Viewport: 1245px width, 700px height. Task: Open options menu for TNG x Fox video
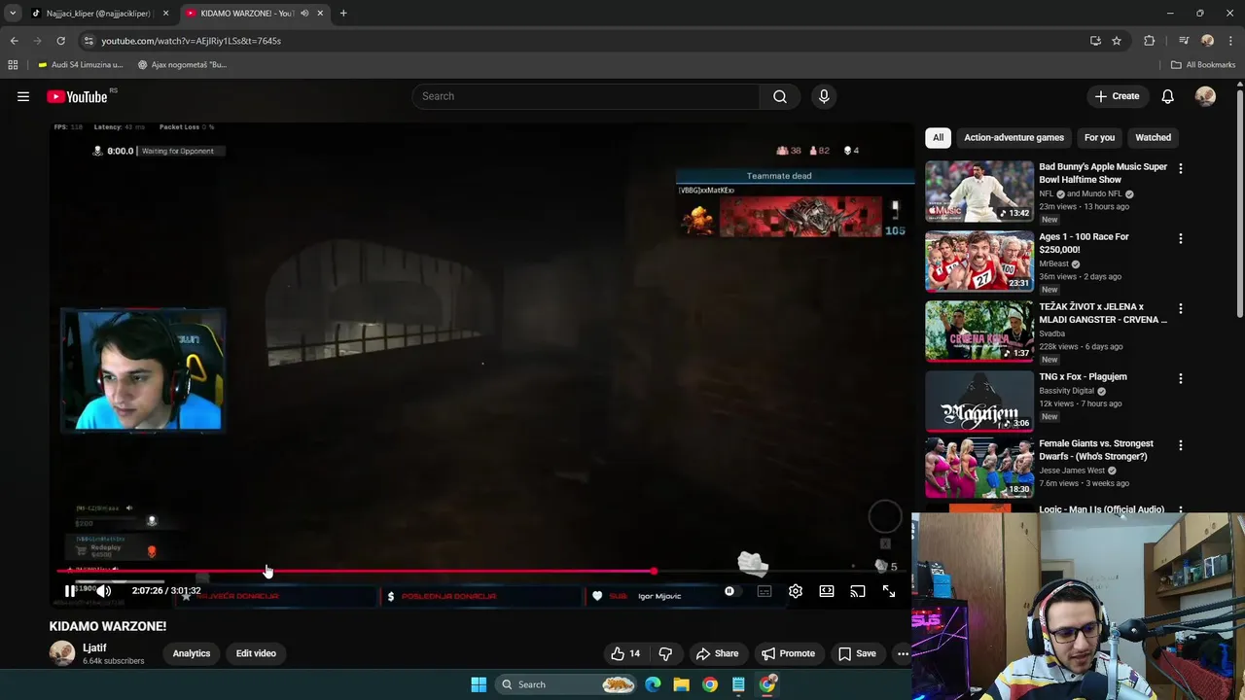click(x=1181, y=378)
